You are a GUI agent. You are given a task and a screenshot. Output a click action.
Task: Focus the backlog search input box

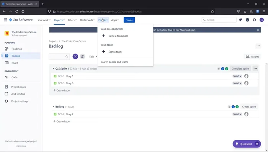[59, 56]
